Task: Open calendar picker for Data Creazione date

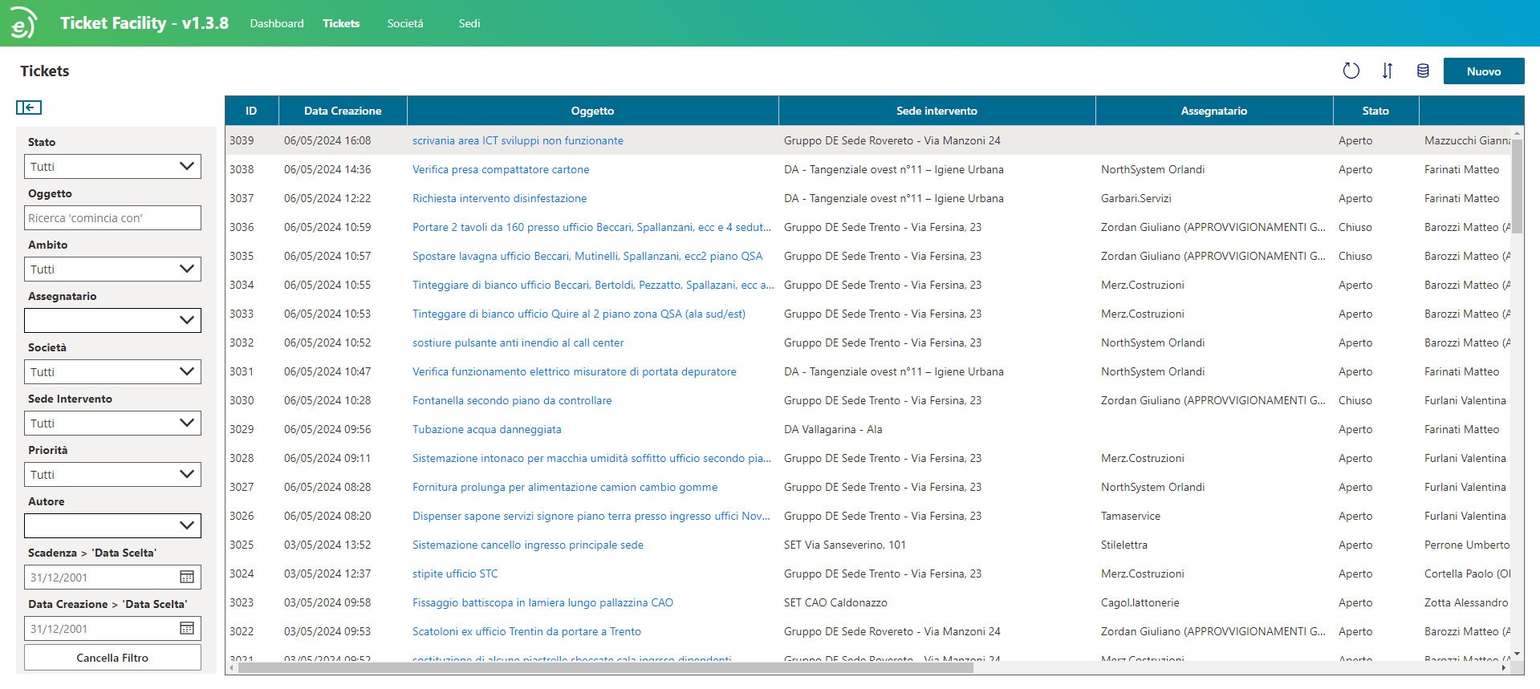Action: [x=187, y=628]
